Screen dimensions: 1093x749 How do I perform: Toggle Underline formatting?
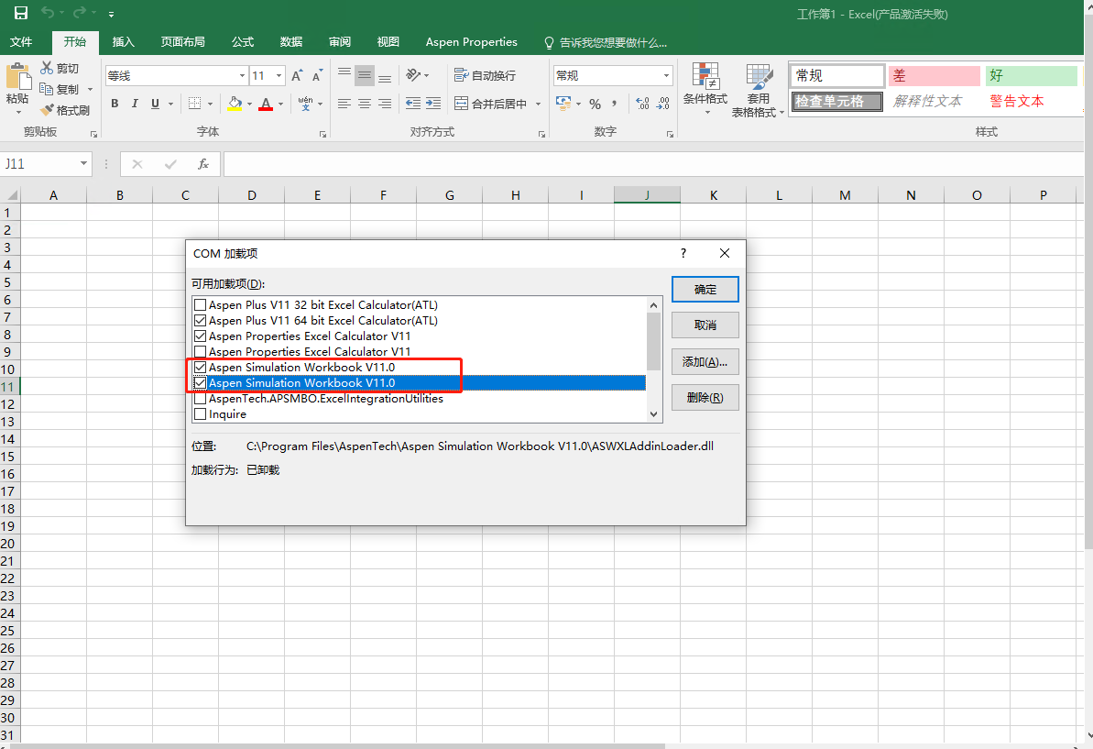click(155, 104)
